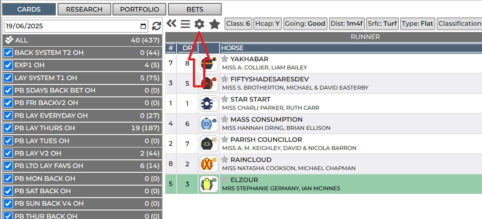Click the horse name RAINCLOUD

point(251,160)
